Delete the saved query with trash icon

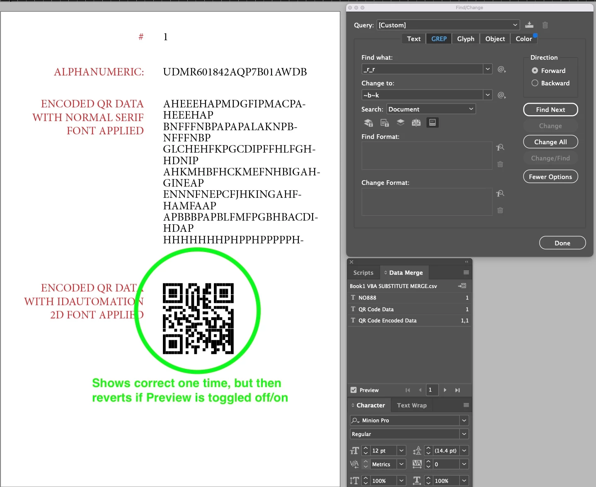coord(545,25)
